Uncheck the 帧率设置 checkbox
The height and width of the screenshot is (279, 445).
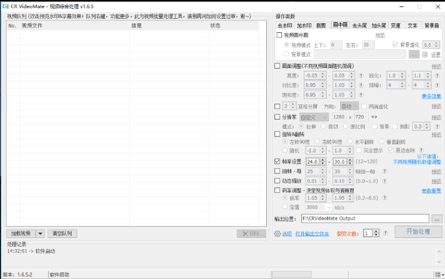coord(277,162)
